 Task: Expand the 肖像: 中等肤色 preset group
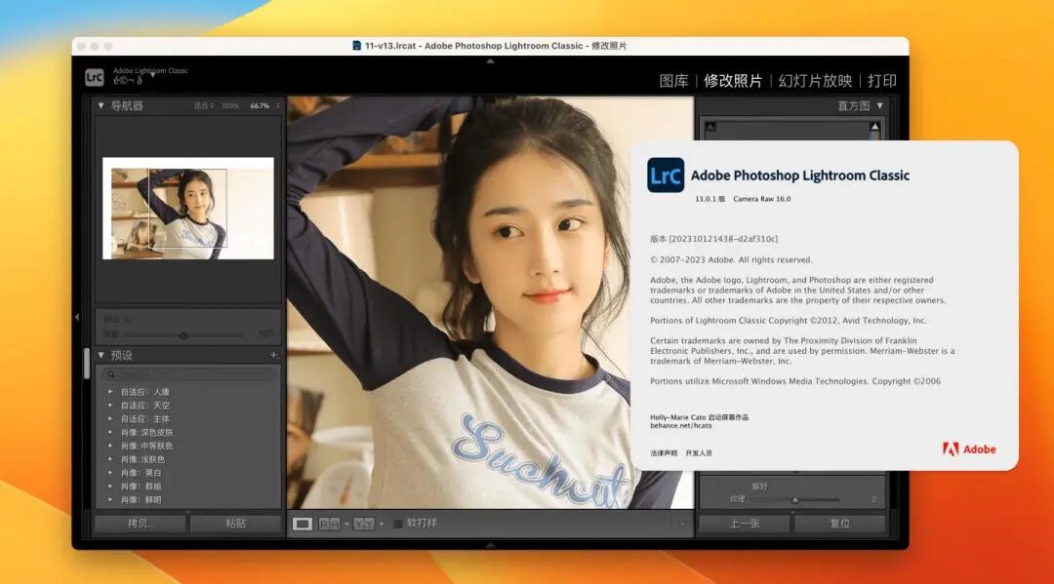point(110,445)
